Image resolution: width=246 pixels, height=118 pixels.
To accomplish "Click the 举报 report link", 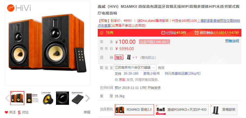I will 87,112.
